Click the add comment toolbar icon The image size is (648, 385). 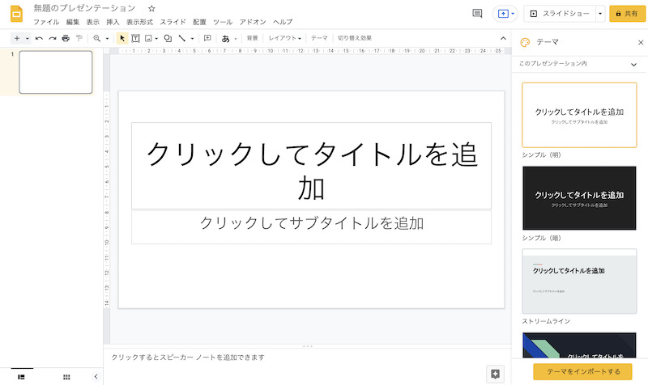pyautogui.click(x=207, y=38)
